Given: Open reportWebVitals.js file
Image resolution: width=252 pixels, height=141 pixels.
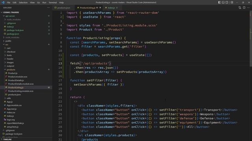Looking at the screenshot, I should coord(15,123).
